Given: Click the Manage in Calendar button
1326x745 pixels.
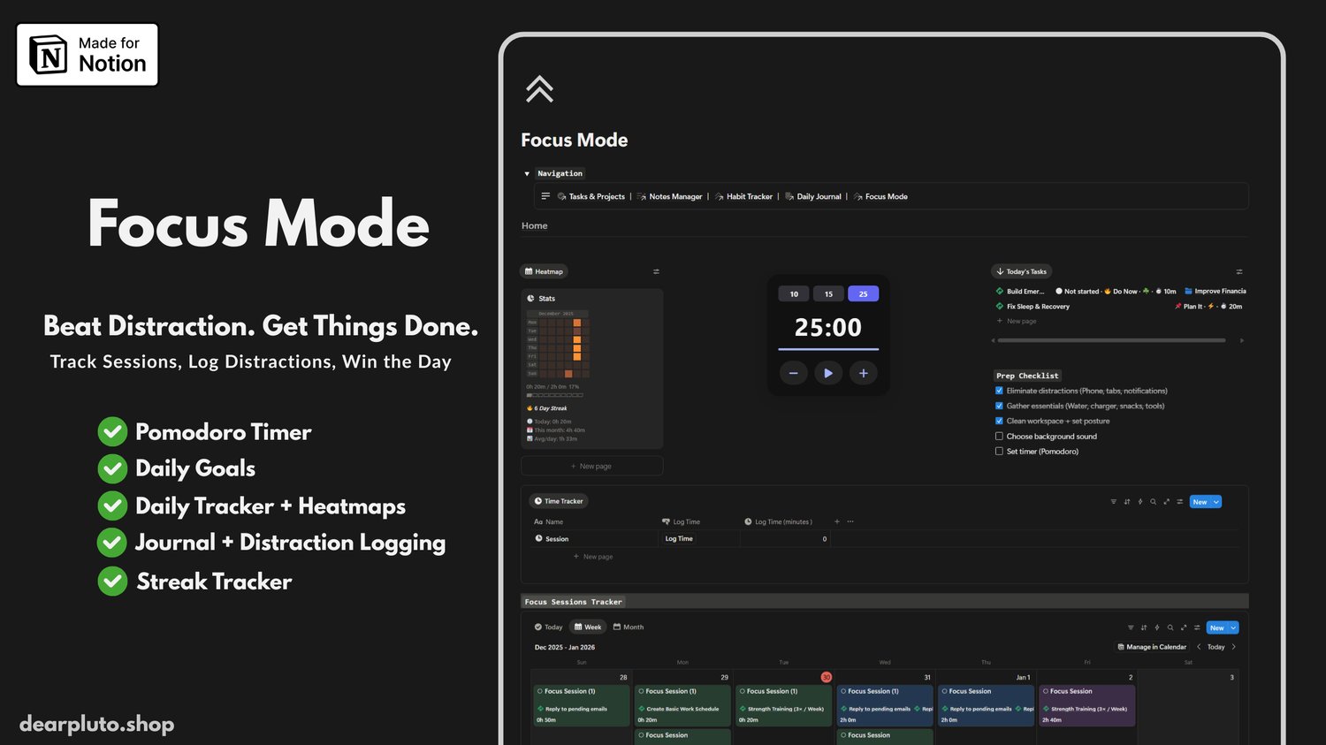Looking at the screenshot, I should [1152, 647].
